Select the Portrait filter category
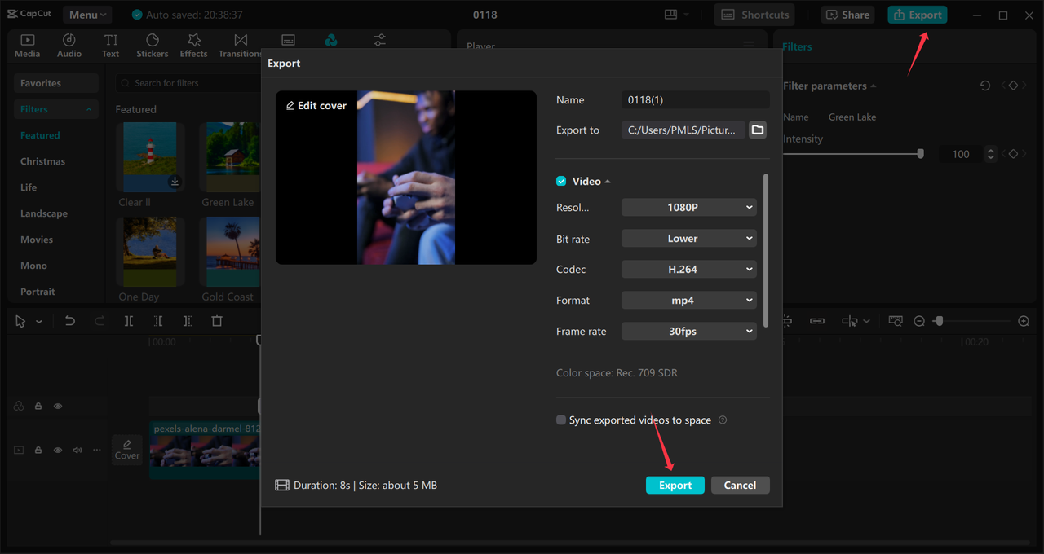 point(38,292)
